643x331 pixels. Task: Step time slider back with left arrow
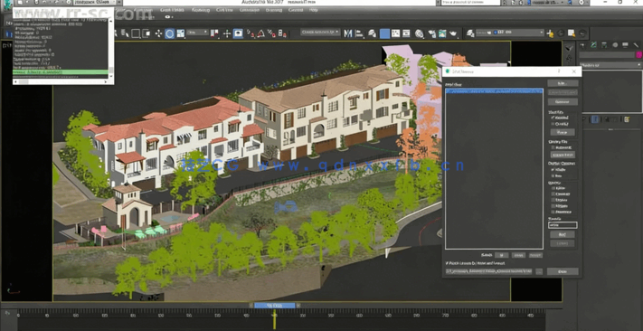click(251, 306)
